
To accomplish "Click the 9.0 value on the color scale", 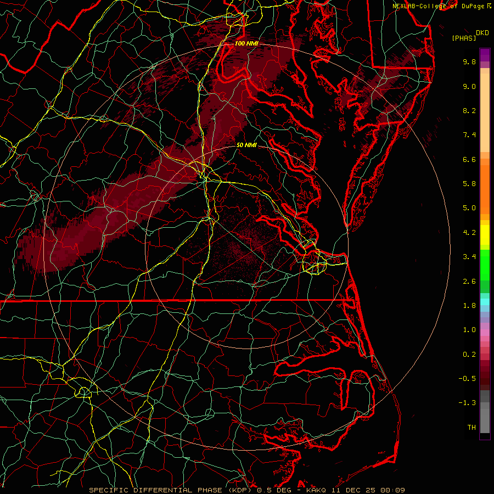I will tap(469, 86).
